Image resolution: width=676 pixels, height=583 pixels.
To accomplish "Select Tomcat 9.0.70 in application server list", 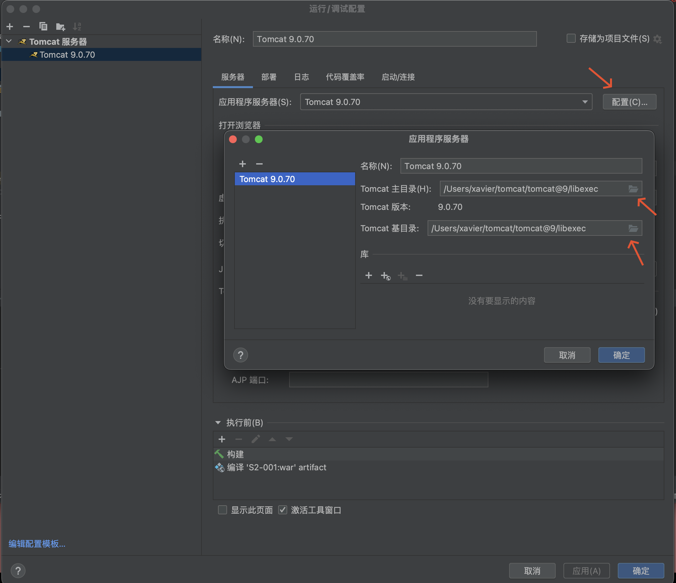I will (295, 179).
